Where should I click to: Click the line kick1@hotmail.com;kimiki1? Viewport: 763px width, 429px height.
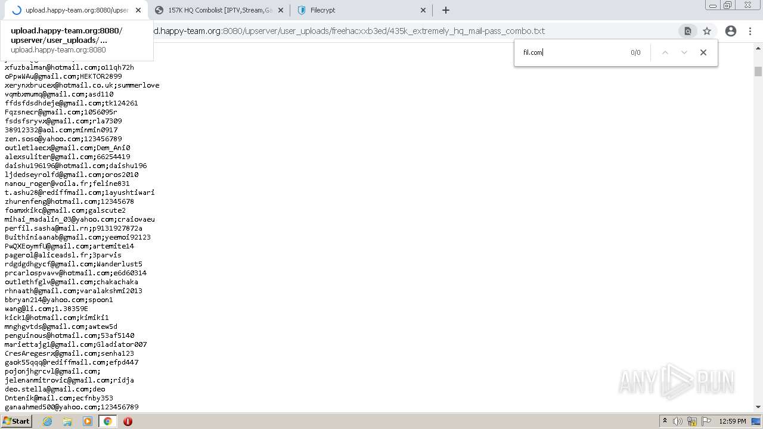(x=57, y=318)
